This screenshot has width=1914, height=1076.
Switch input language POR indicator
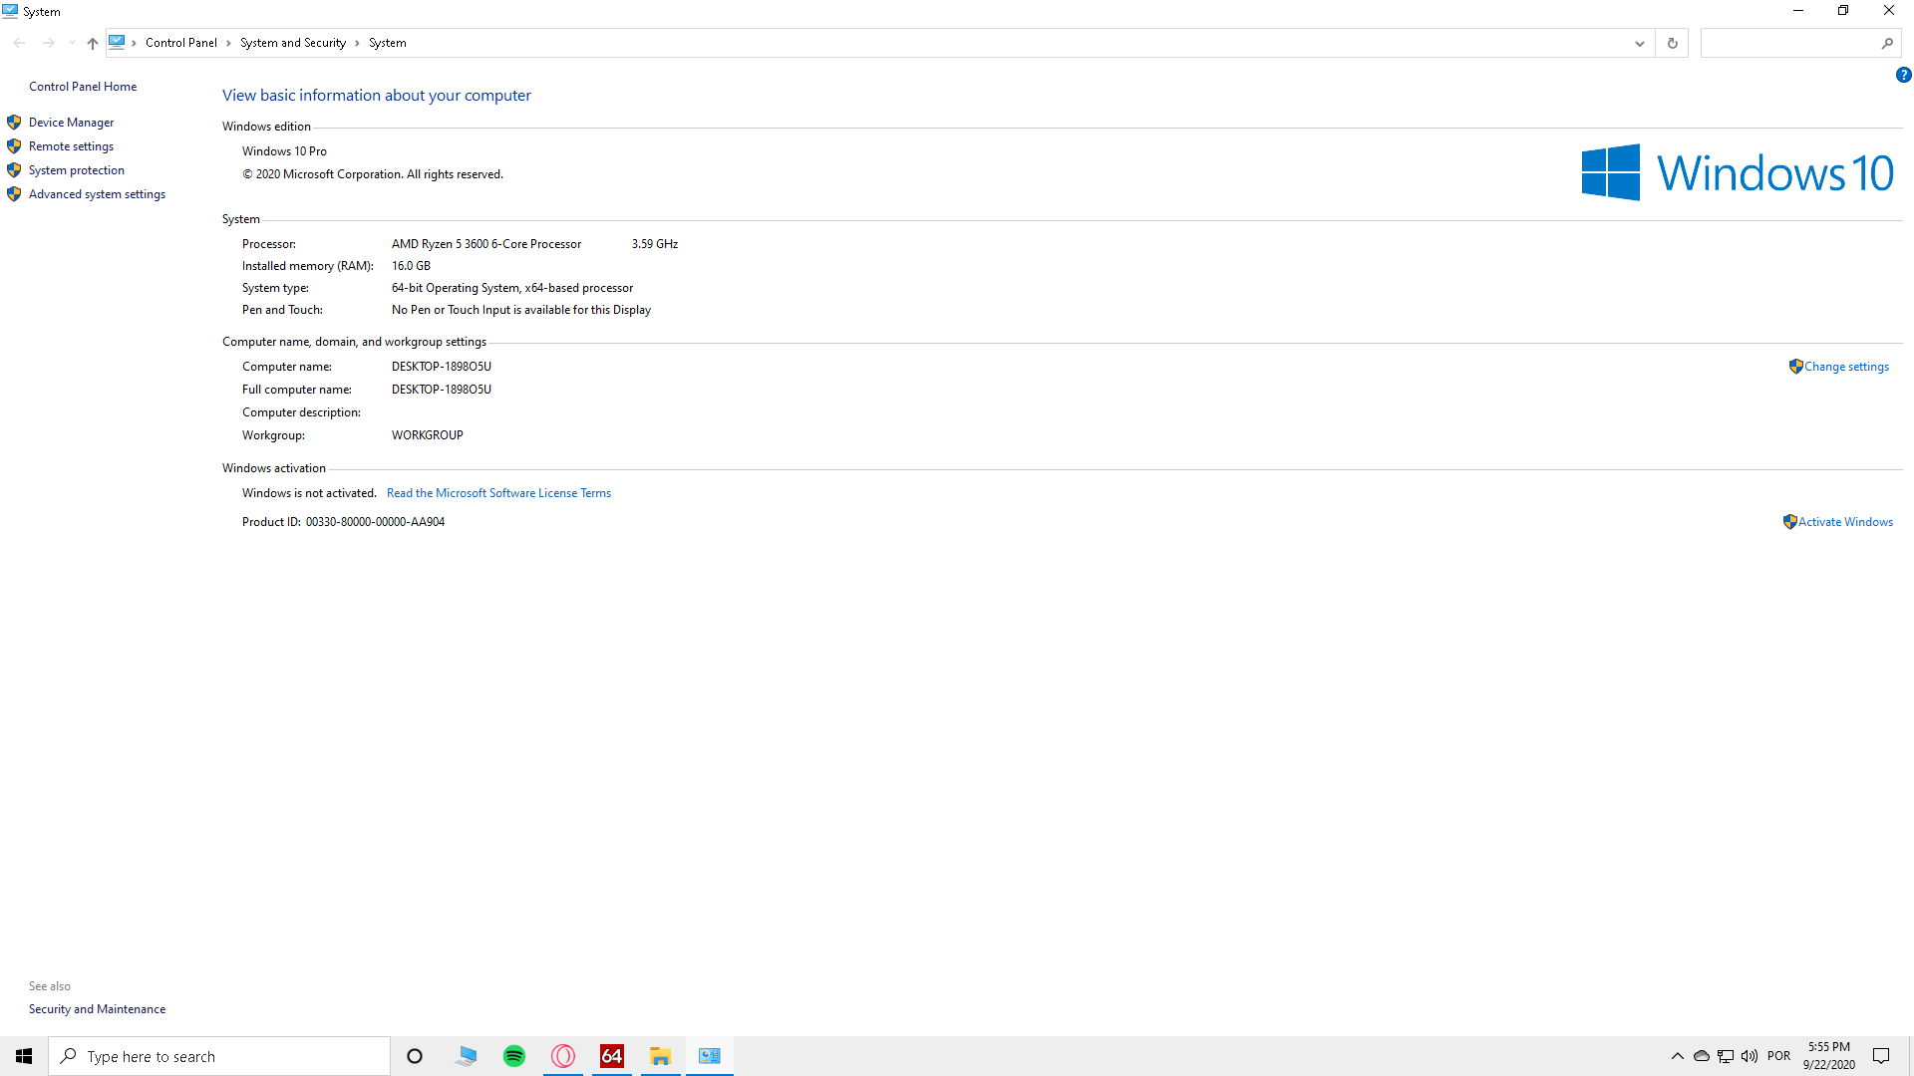[x=1778, y=1056]
